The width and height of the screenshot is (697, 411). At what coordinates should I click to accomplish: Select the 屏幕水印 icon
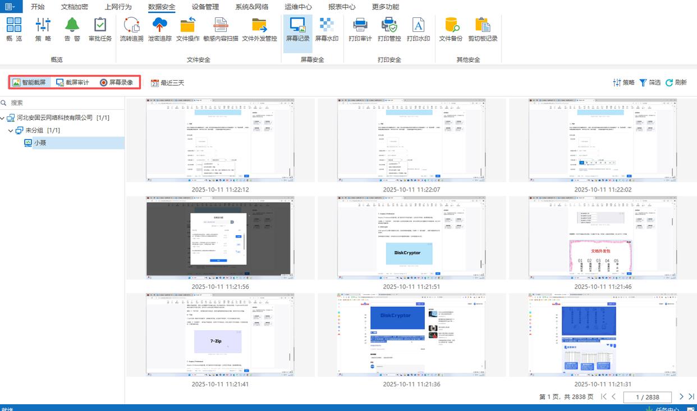[326, 29]
